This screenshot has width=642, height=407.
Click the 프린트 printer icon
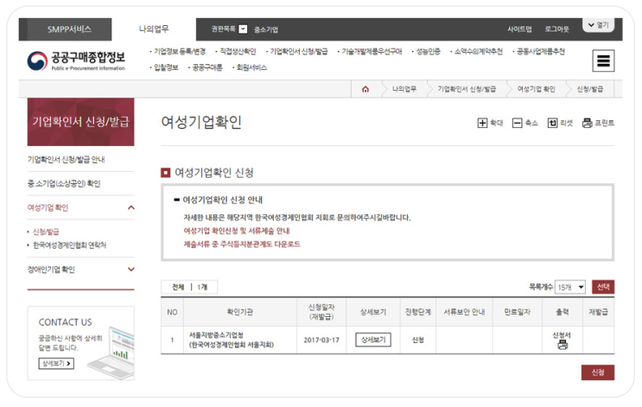588,123
